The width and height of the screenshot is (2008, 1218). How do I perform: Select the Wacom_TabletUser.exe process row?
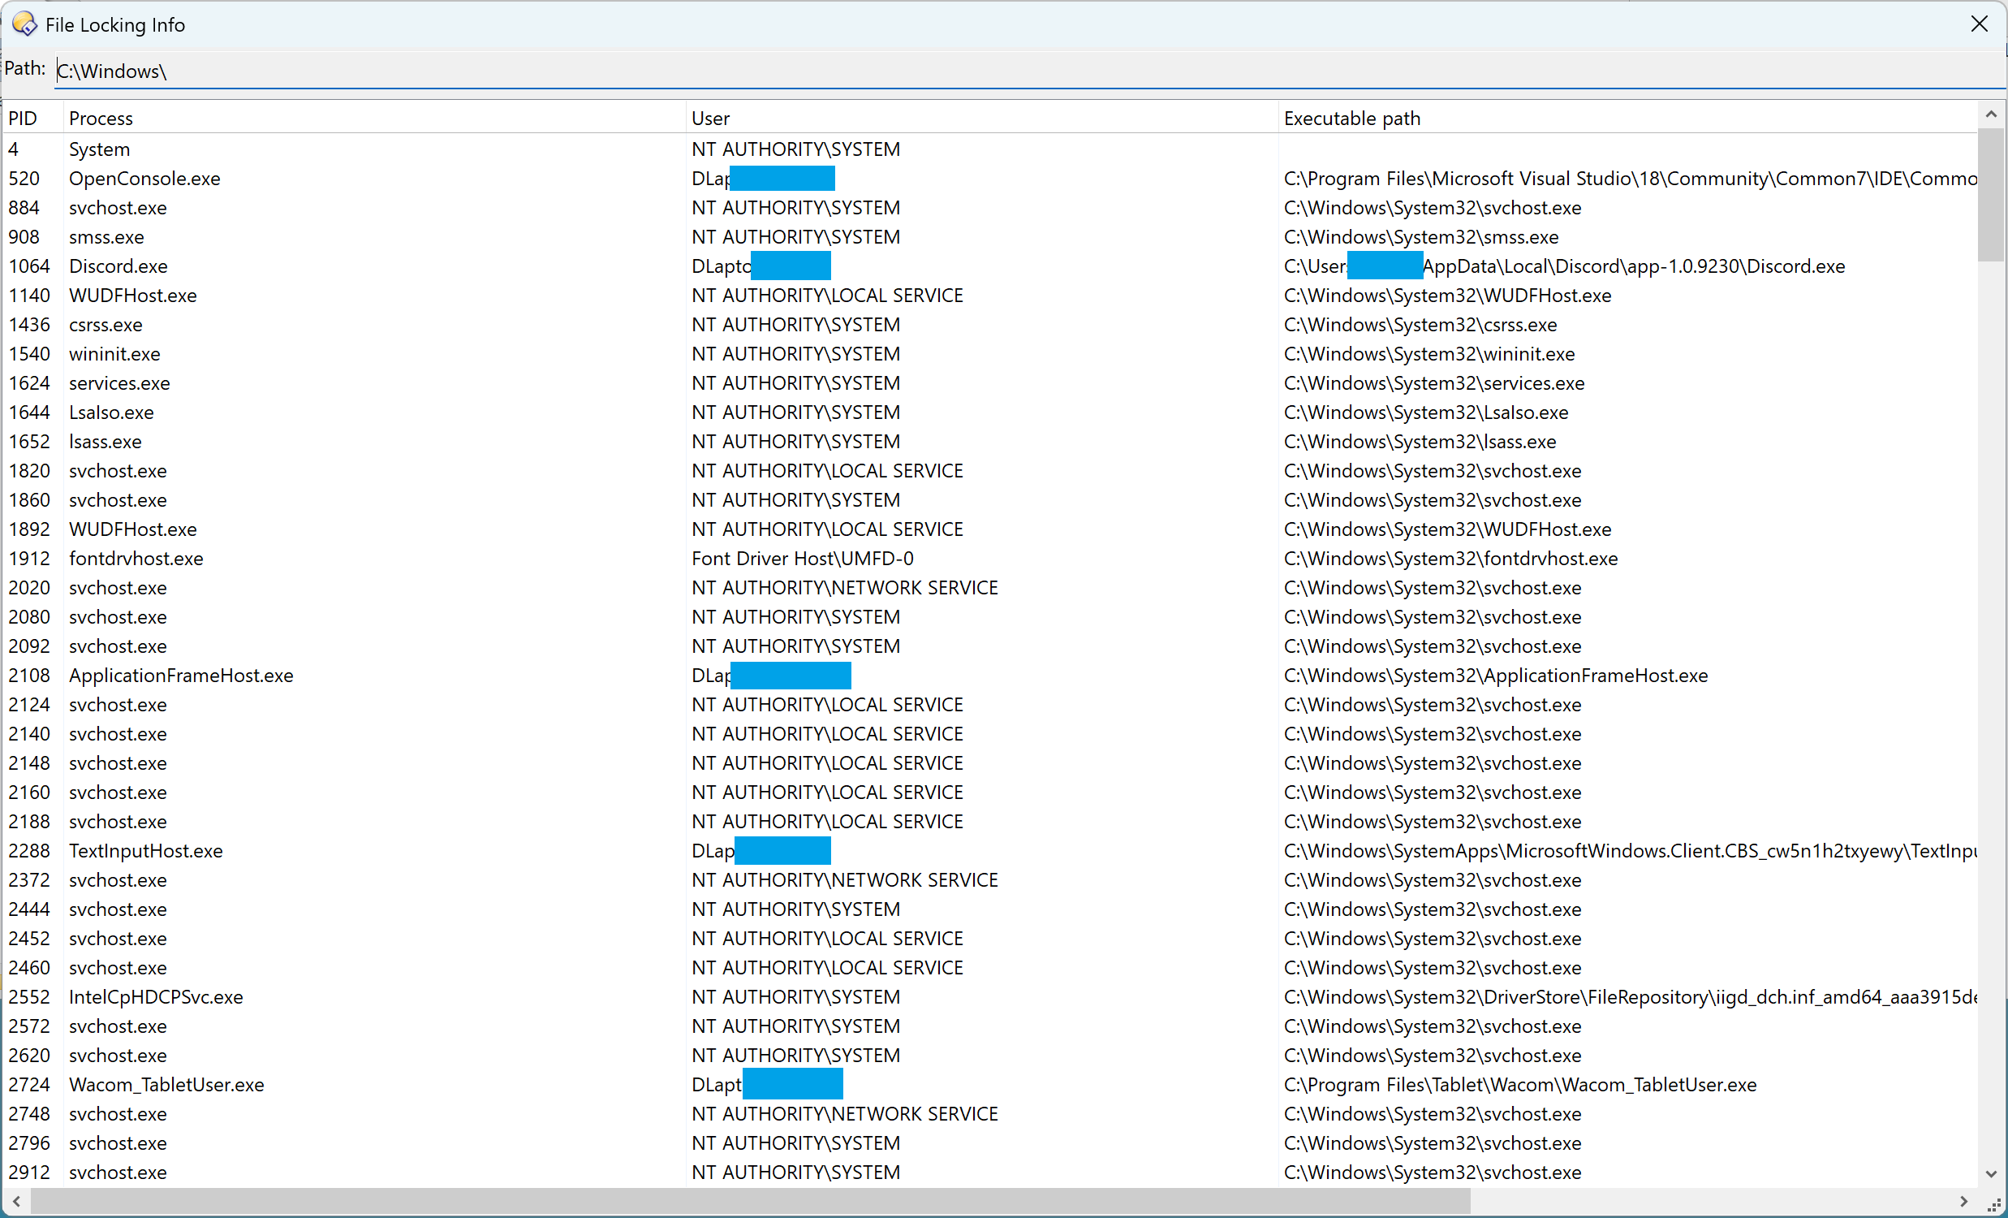tap(166, 1085)
